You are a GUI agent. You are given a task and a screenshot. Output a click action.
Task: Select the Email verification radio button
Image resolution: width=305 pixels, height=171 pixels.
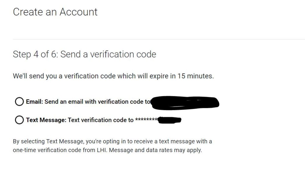pos(19,101)
